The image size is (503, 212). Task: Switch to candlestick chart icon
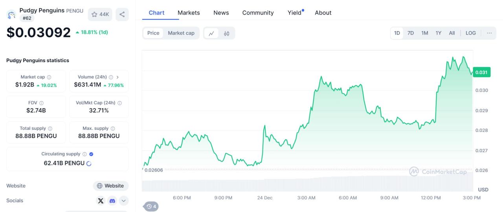(226, 33)
